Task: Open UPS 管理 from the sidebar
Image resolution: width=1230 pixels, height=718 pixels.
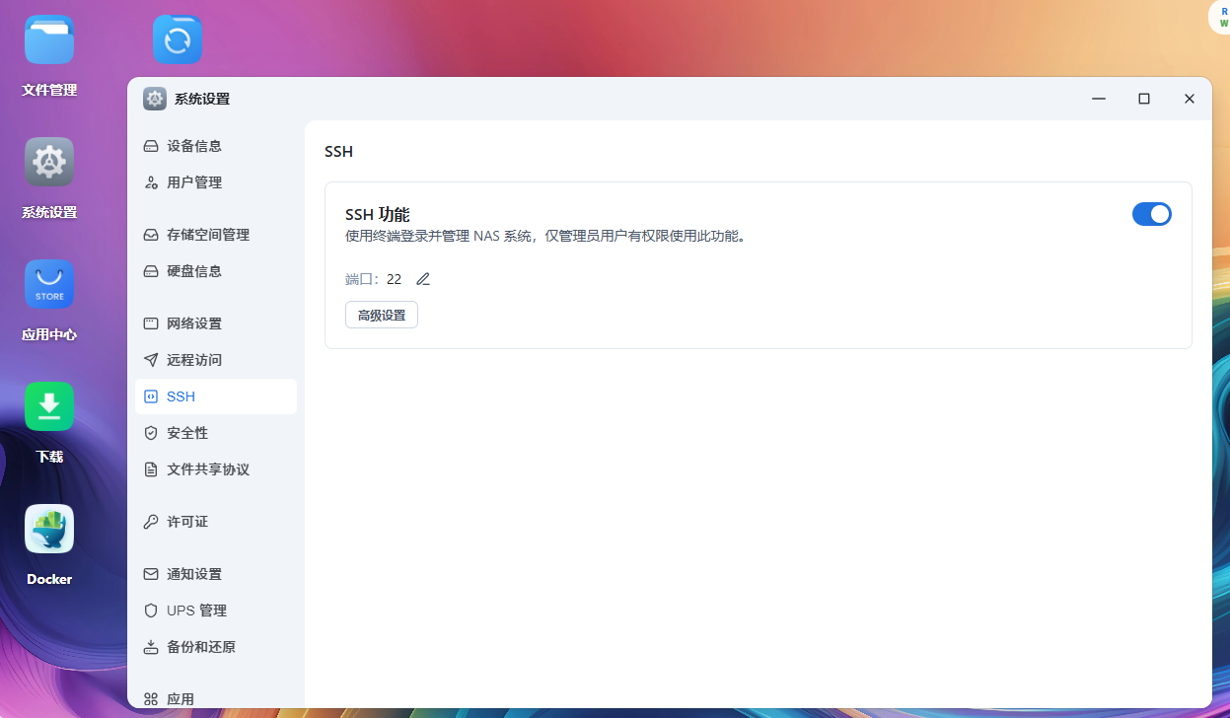Action: [x=196, y=610]
